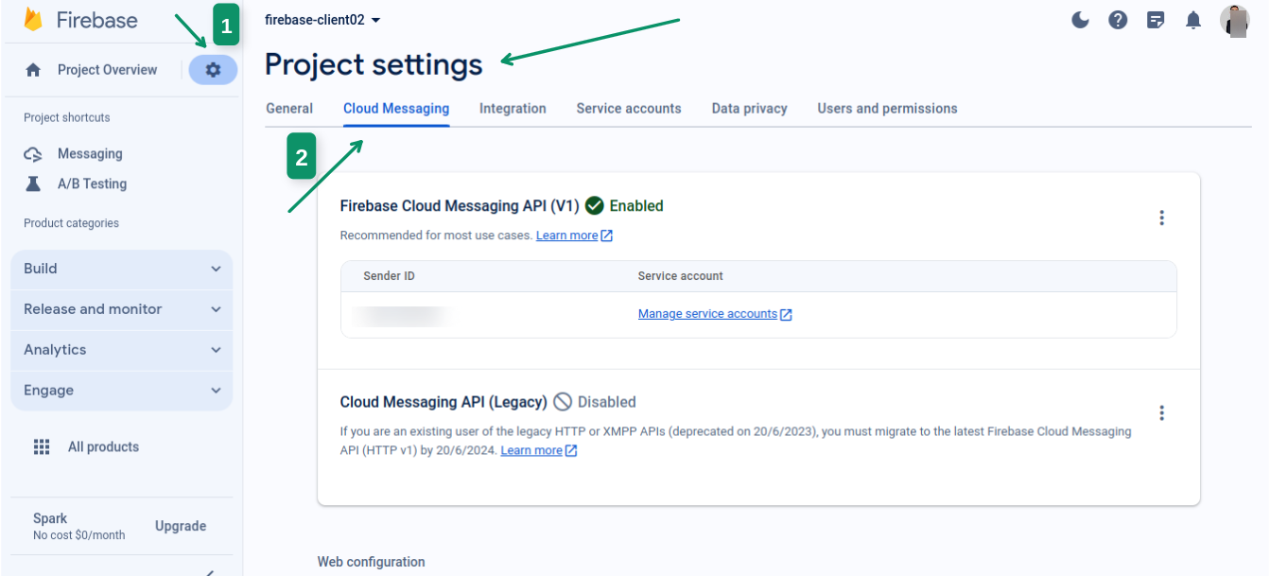The width and height of the screenshot is (1270, 576).
Task: Expand the Engage category
Action: [x=122, y=391]
